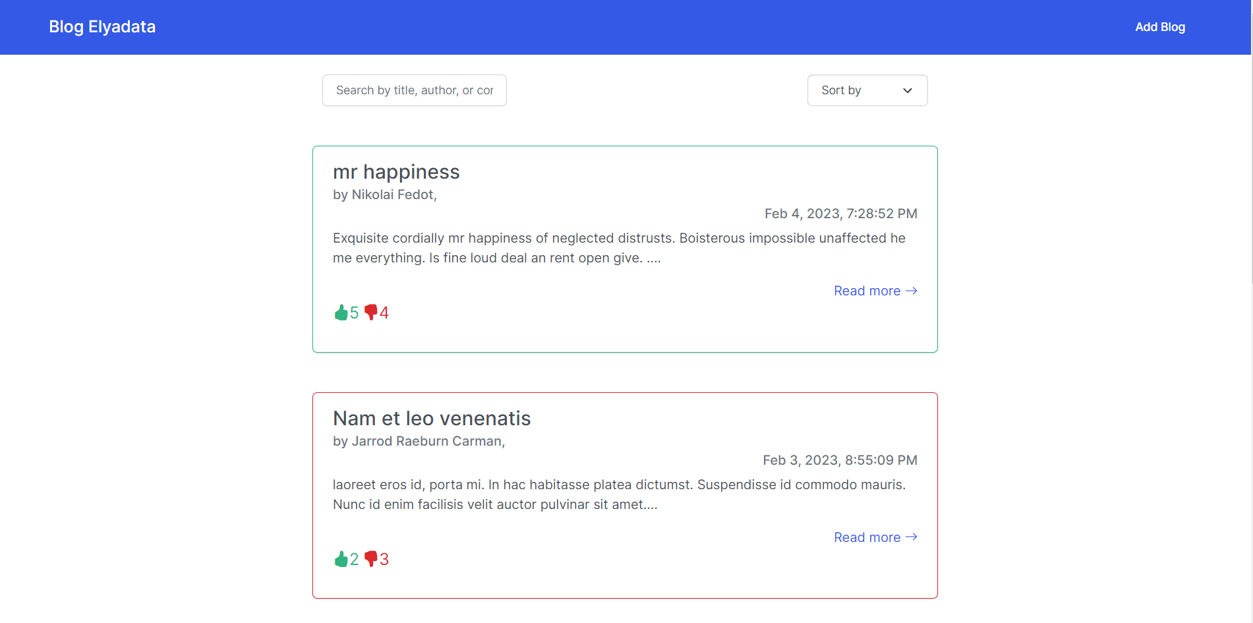Open the mr happiness blog card title
The height and width of the screenshot is (623, 1253).
396,171
